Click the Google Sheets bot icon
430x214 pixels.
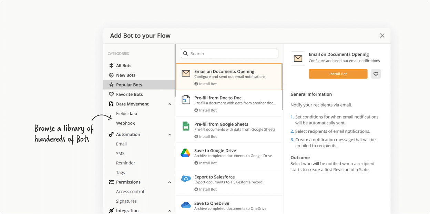186,126
